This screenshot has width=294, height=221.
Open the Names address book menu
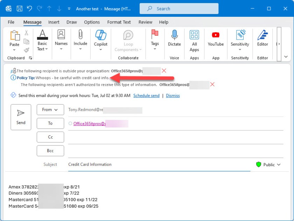pos(61,40)
